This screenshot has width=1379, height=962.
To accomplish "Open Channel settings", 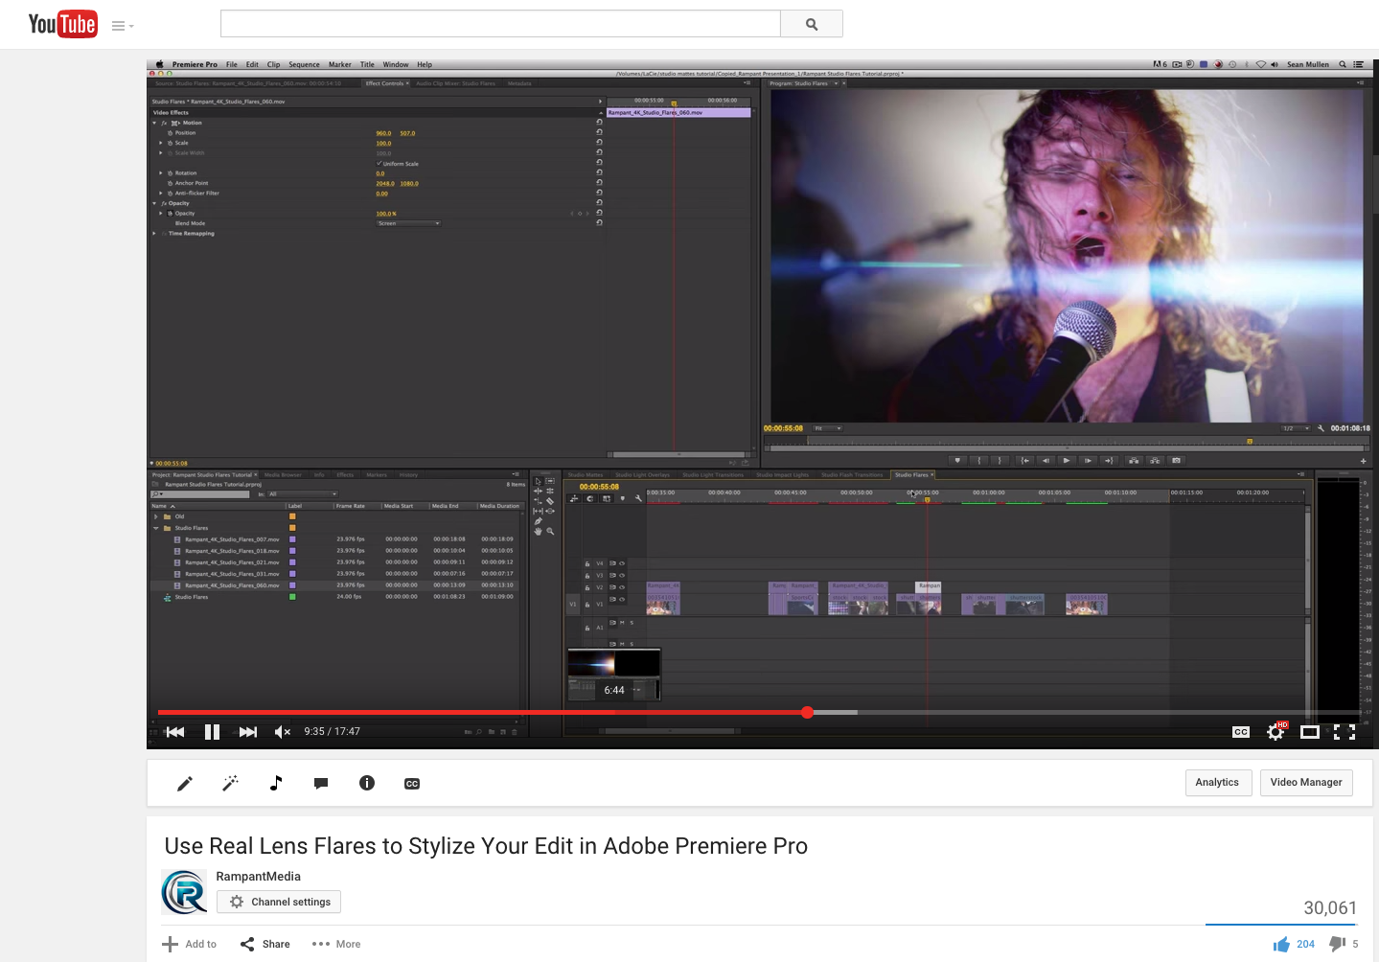I will coord(279,902).
